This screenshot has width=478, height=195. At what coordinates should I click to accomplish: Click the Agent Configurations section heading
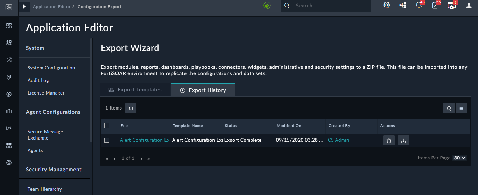(53, 112)
